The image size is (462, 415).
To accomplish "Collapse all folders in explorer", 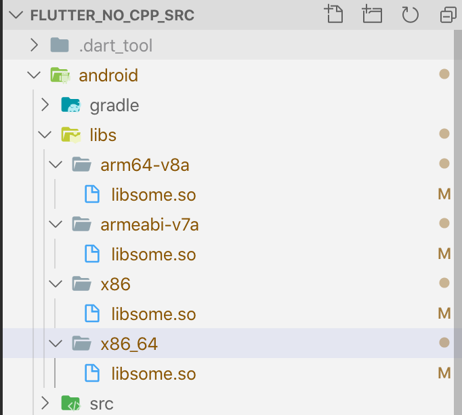I will (448, 14).
